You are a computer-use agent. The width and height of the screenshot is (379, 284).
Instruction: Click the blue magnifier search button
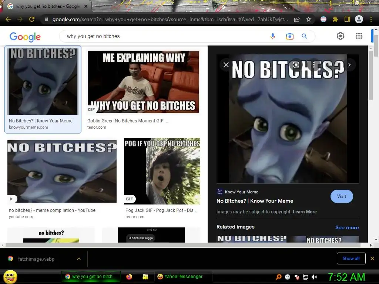point(304,36)
